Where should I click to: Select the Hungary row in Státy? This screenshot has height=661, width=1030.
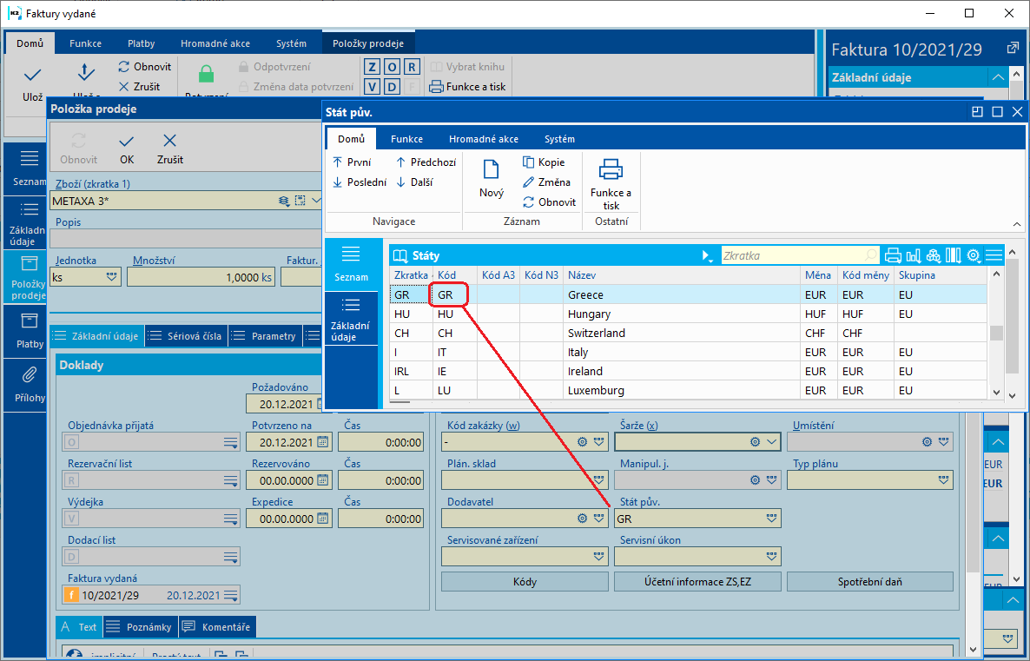pos(688,314)
